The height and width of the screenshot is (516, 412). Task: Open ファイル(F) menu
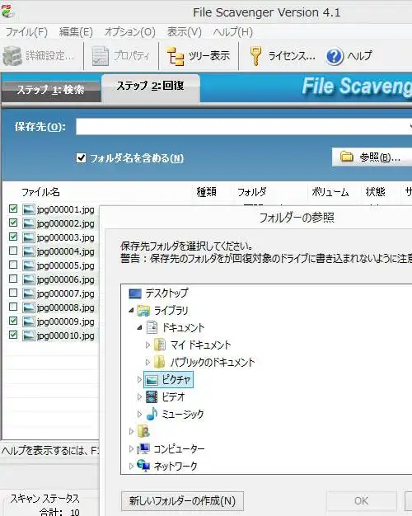click(x=26, y=32)
